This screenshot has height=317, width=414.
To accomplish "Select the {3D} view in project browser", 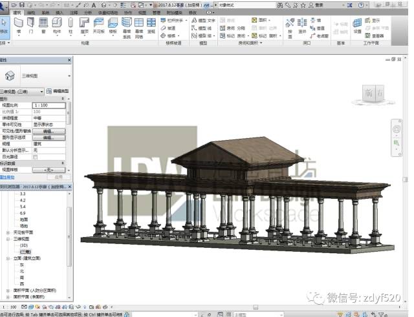I will point(24,245).
